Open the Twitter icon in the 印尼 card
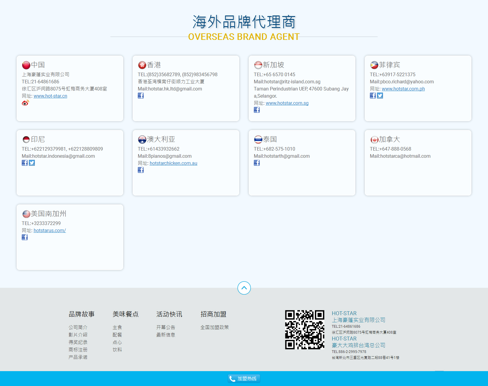This screenshot has height=386, width=488. click(x=32, y=163)
